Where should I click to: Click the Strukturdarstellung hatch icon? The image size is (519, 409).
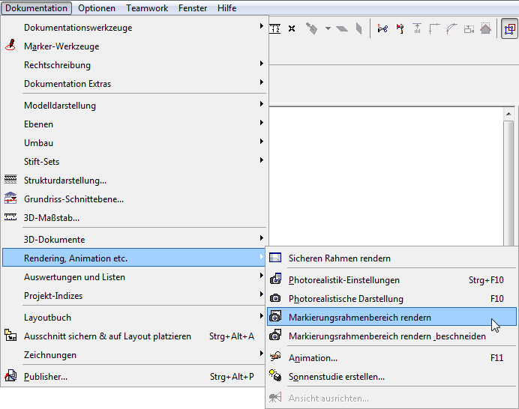[10, 179]
